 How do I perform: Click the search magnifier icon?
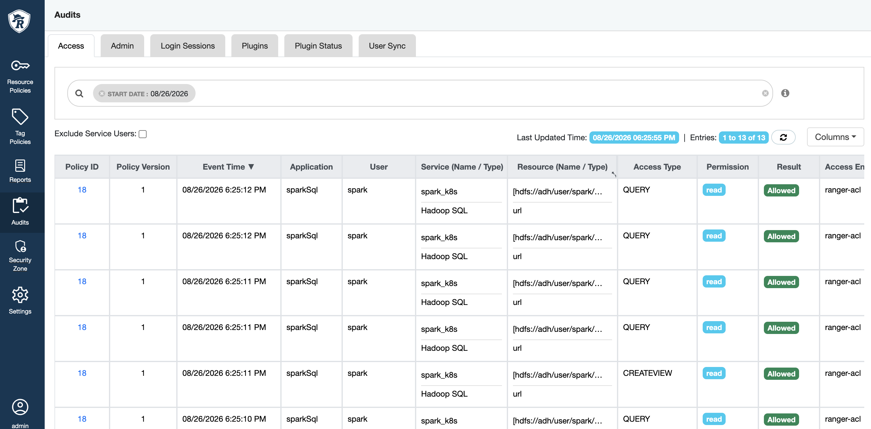tap(79, 94)
